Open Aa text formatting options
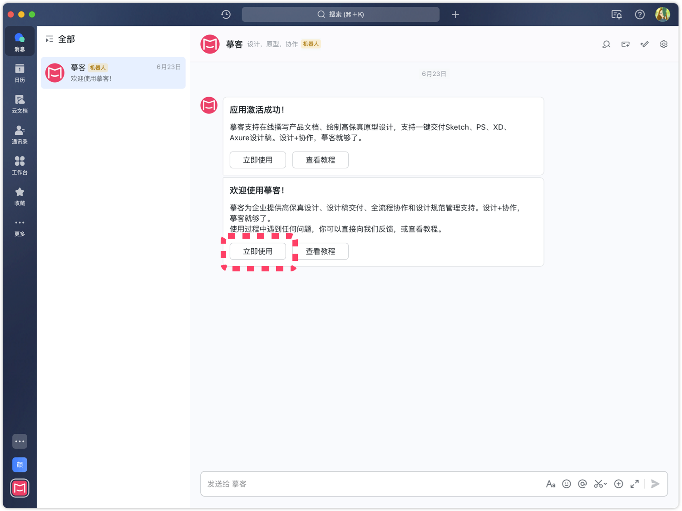Viewport: 682px width, 511px height. (551, 484)
